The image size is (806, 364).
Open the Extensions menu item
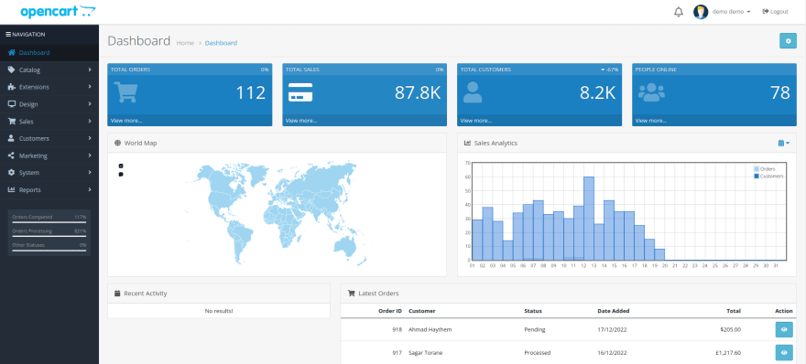[49, 87]
